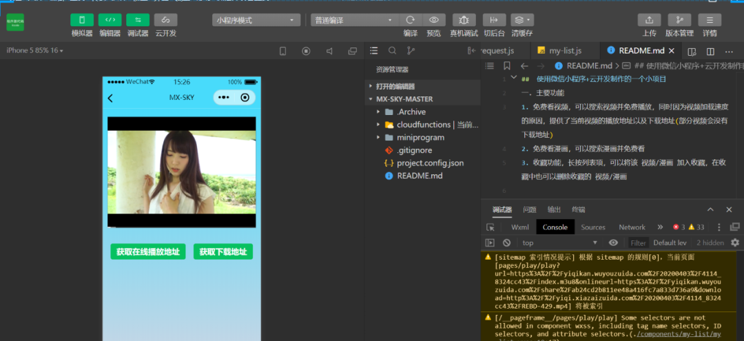This screenshot has height=341, width=744.
Task: Click the element inspect cursor icon
Action: point(490,227)
